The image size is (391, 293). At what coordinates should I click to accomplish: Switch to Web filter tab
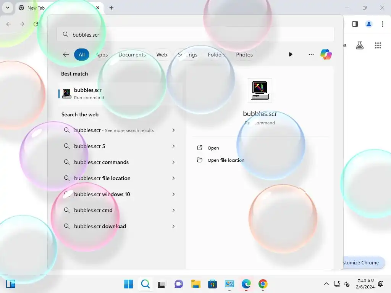162,55
